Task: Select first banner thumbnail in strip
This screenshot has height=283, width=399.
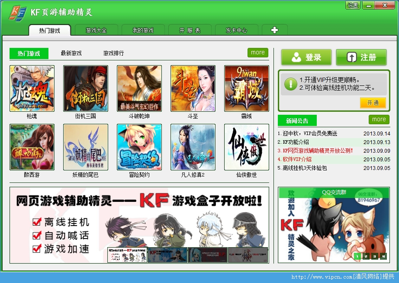Action: click(x=127, y=255)
